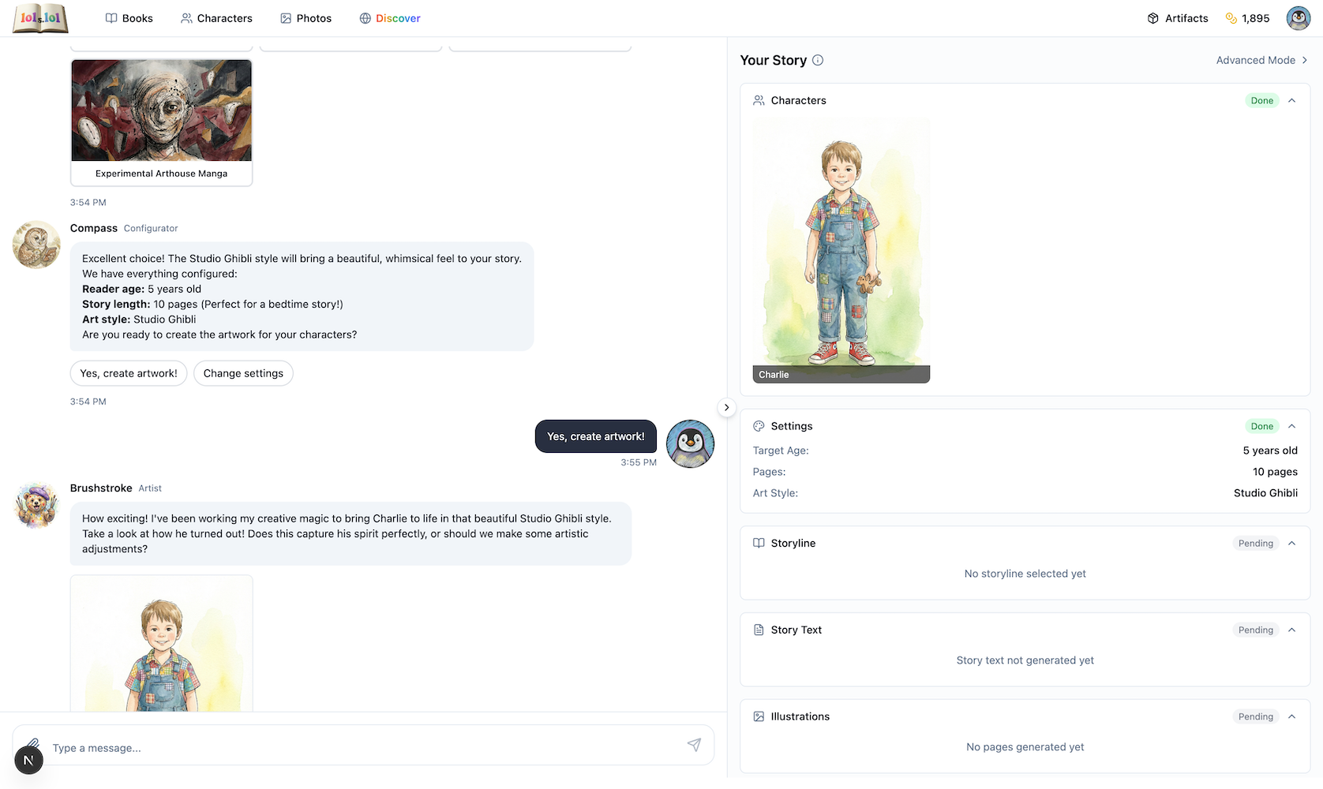Click the info icon beside Your Story
1323x789 pixels.
[x=819, y=60]
